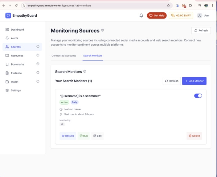
Task: Click 'Last run: Never' text
Action: click(x=72, y=109)
